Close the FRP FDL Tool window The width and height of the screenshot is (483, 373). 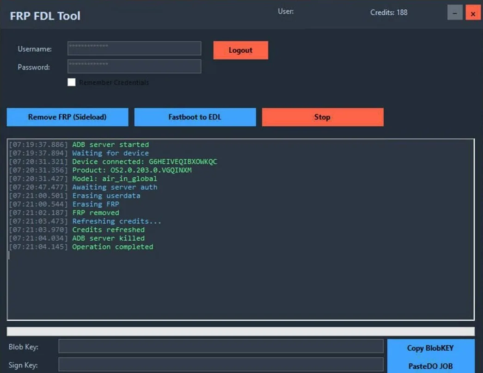(x=473, y=12)
